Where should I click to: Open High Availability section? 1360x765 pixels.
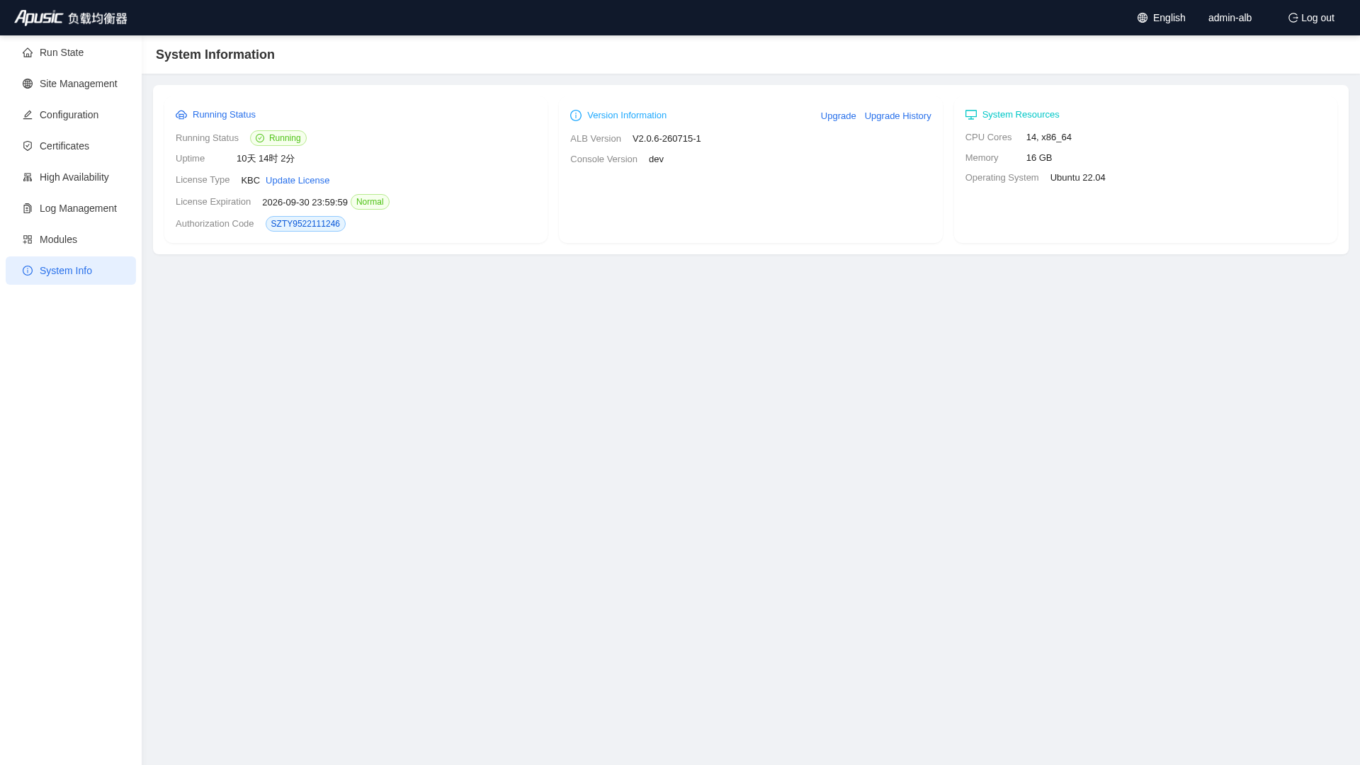(71, 177)
